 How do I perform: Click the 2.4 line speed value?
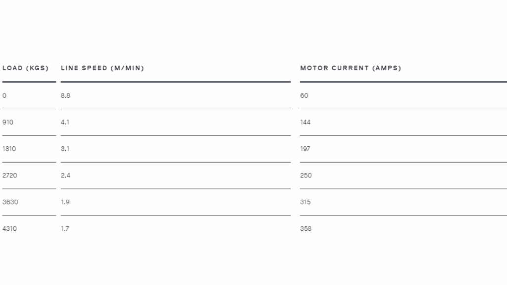tap(66, 175)
